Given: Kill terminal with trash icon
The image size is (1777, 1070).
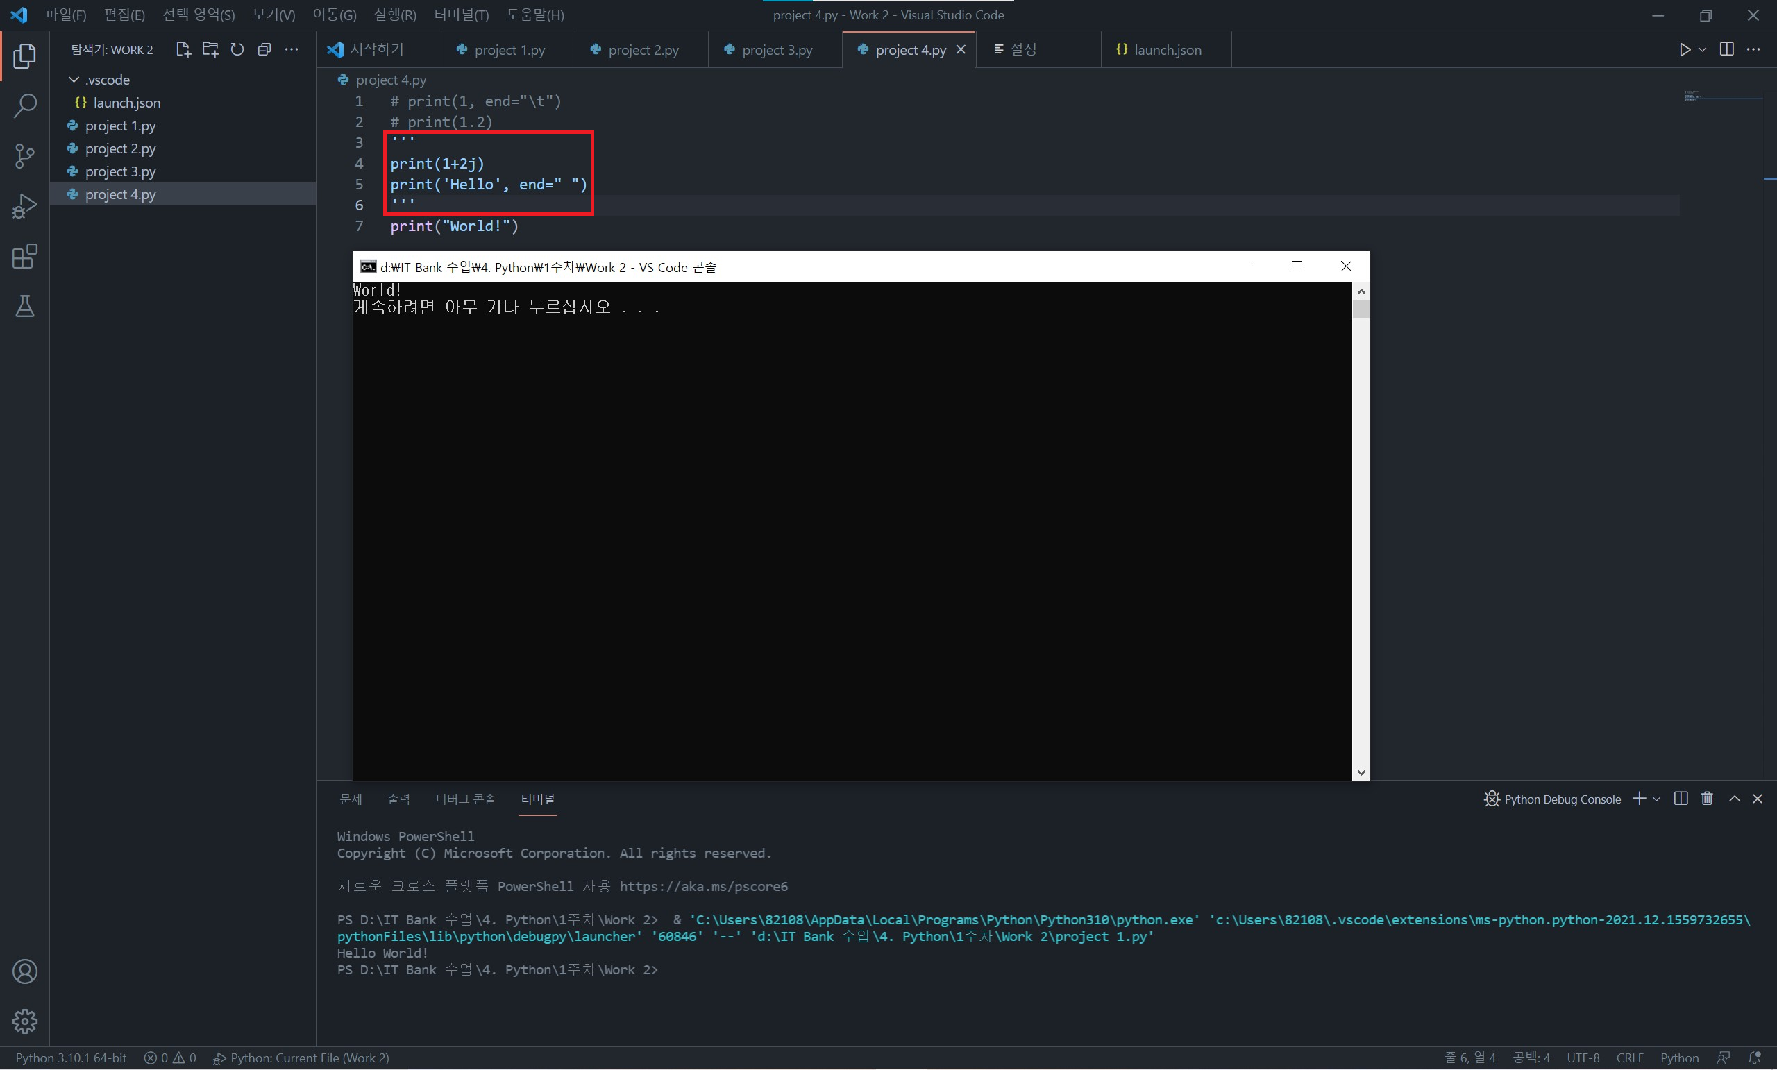Looking at the screenshot, I should tap(1707, 799).
